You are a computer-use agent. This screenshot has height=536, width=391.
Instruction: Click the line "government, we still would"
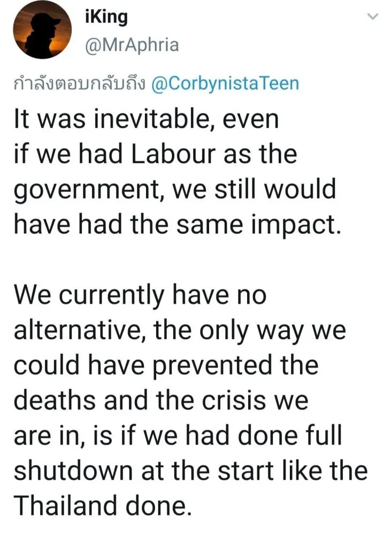tap(174, 189)
